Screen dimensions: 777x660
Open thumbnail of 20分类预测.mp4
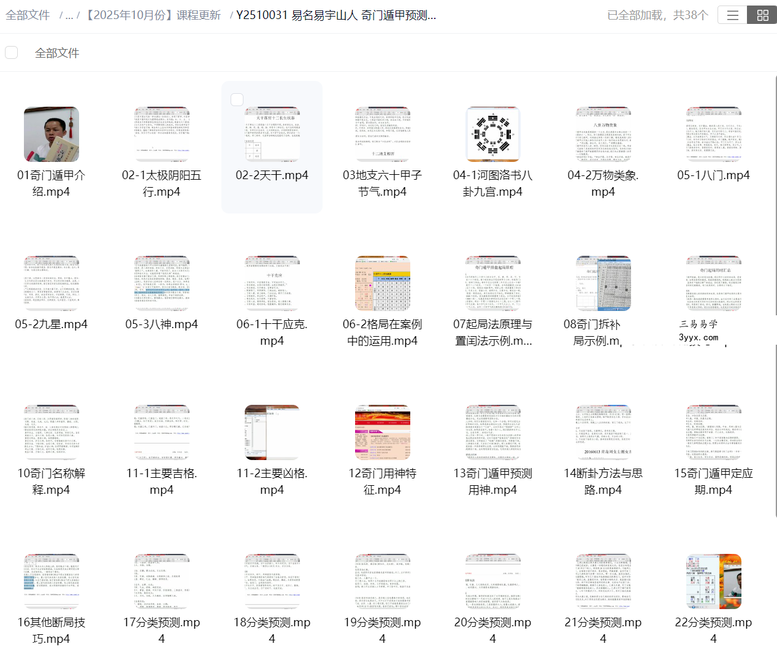(493, 581)
